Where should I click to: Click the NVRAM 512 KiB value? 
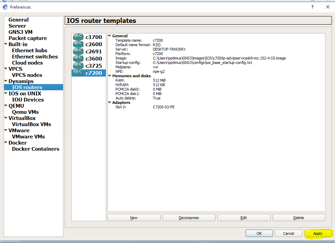tap(159, 85)
